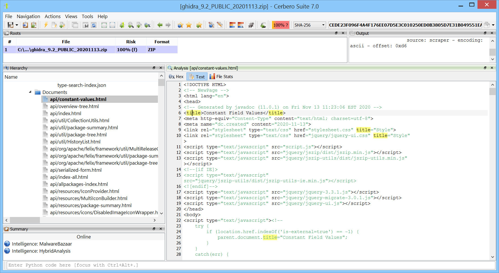This screenshot has width=499, height=273.
Task: Open the Navigation menu
Action: (28, 16)
